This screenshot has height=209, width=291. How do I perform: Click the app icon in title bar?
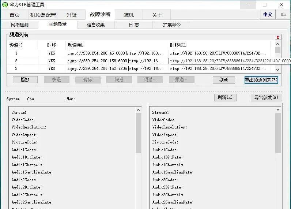click(x=5, y=5)
